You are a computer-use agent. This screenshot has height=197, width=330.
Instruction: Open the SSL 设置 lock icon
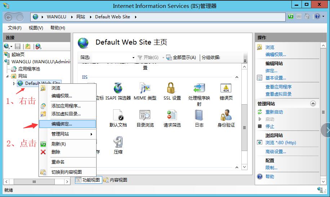pos(171,88)
